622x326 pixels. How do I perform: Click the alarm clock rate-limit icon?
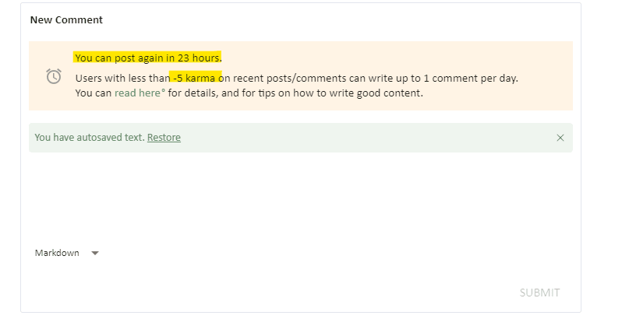click(54, 76)
